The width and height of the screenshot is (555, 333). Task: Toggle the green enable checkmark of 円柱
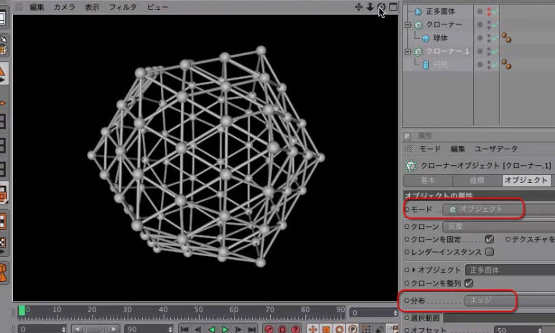click(x=495, y=65)
